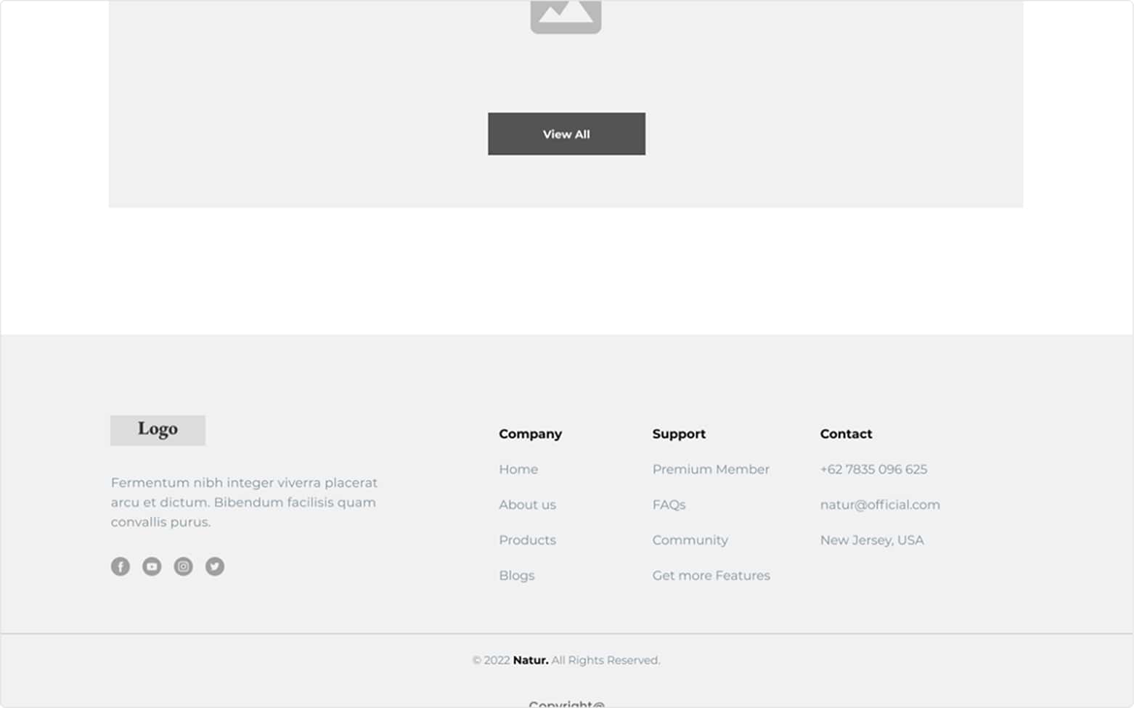The height and width of the screenshot is (708, 1134).
Task: Select the New Jersey, USA address
Action: pos(871,540)
